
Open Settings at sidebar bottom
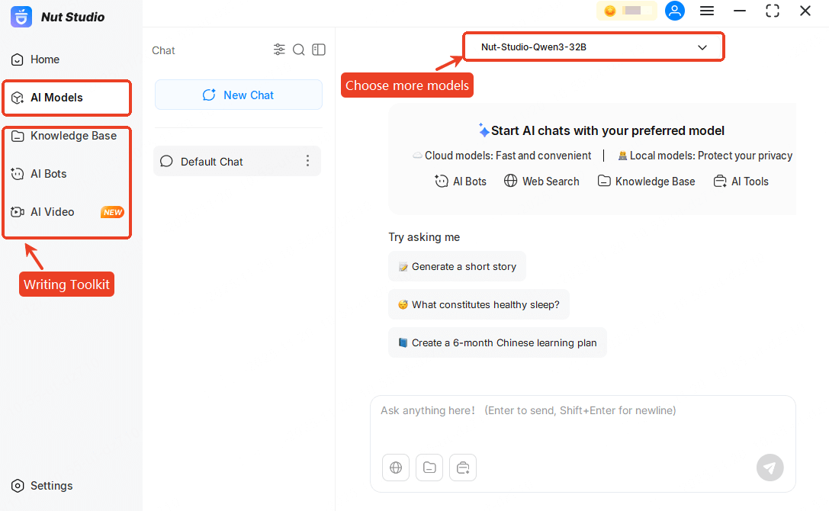(51, 486)
